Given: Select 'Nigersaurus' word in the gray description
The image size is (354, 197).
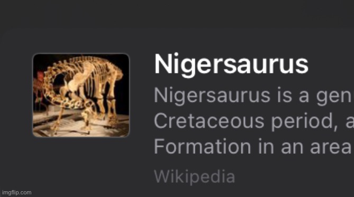Looking at the screenshot, I should click(x=212, y=96).
